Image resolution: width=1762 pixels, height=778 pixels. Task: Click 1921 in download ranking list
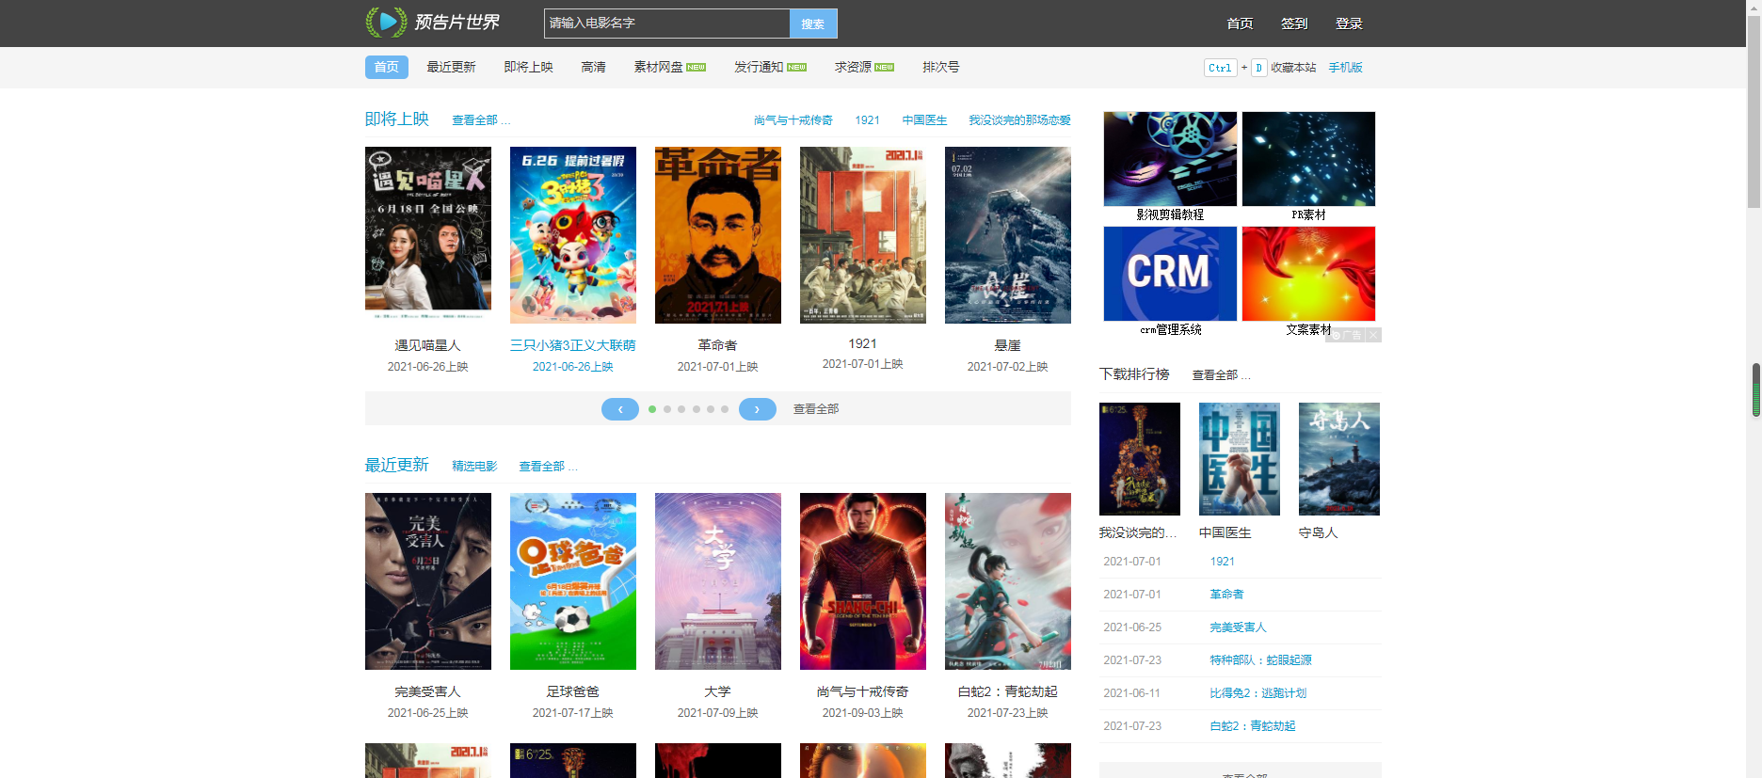pyautogui.click(x=1222, y=562)
